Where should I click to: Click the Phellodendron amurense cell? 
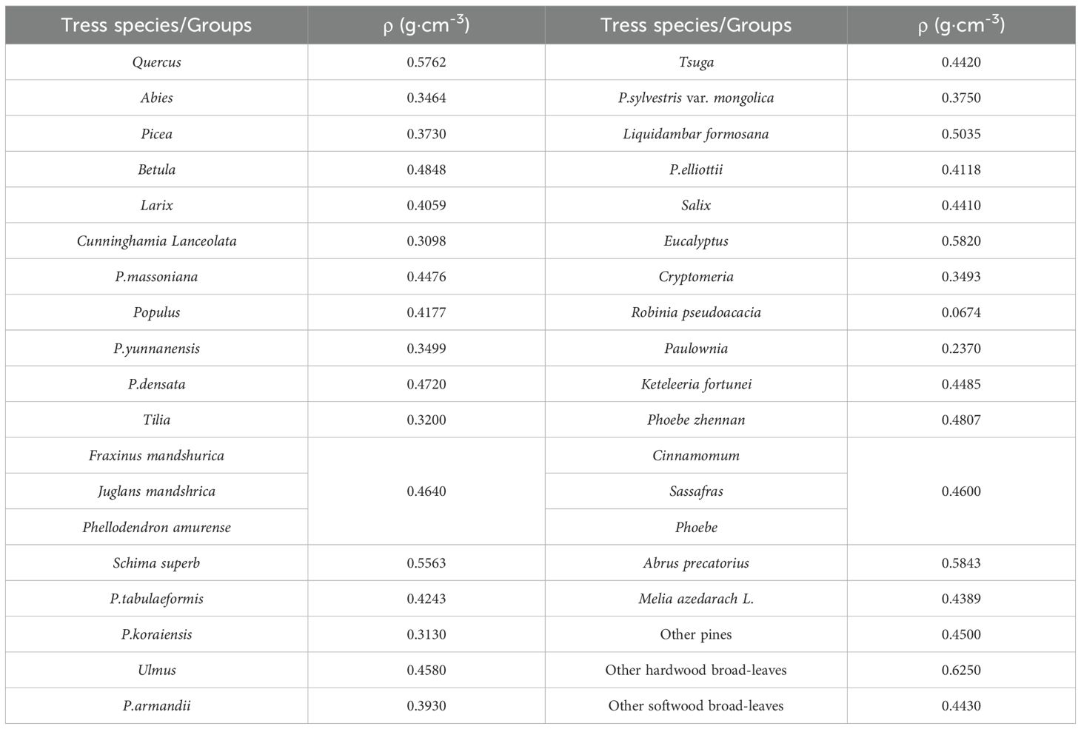(156, 528)
